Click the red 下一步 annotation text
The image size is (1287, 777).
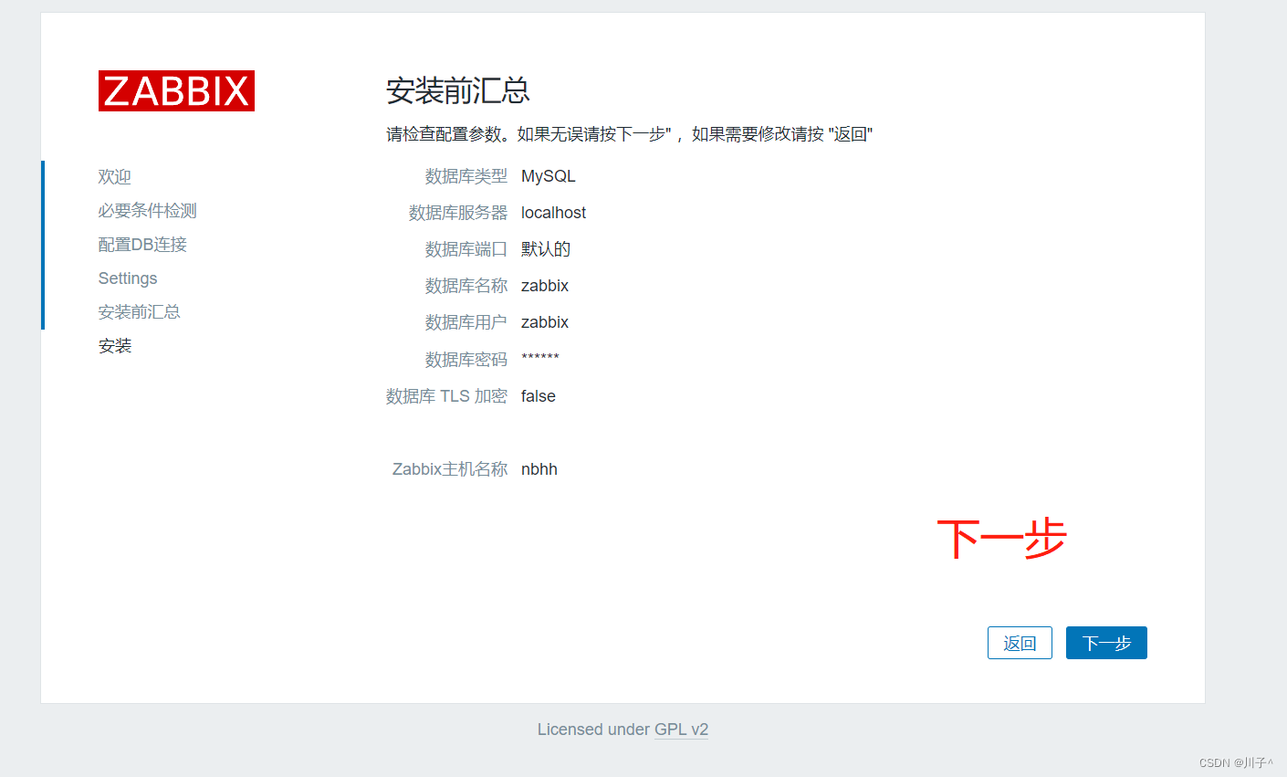(x=1001, y=539)
